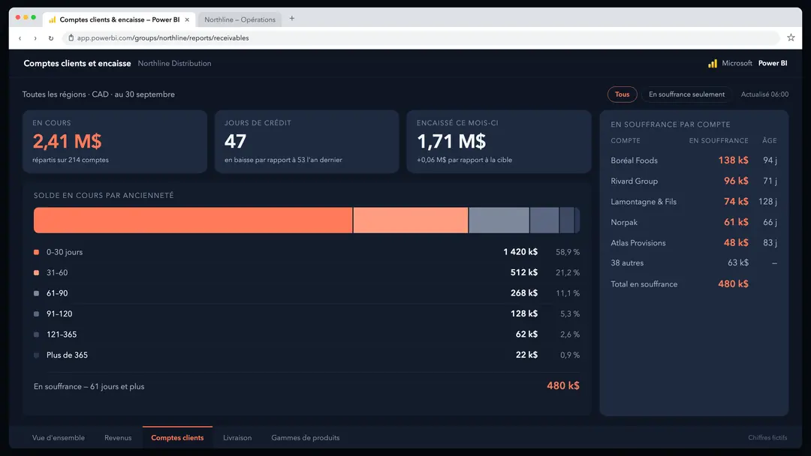The height and width of the screenshot is (456, 811).
Task: Click the 47 jours de crédit value
Action: (235, 141)
